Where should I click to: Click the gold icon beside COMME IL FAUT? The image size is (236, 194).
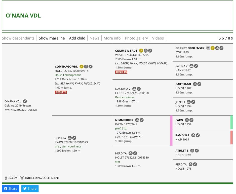pos(141,51)
